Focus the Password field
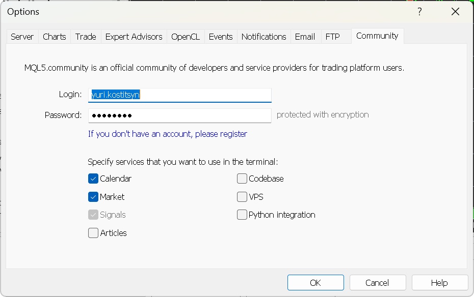This screenshot has height=297, width=474. [x=180, y=115]
